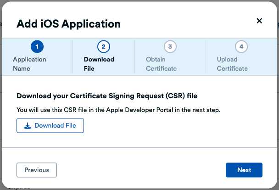This screenshot has height=190, width=279.
Task: Go back with the Previous button
Action: point(37,170)
